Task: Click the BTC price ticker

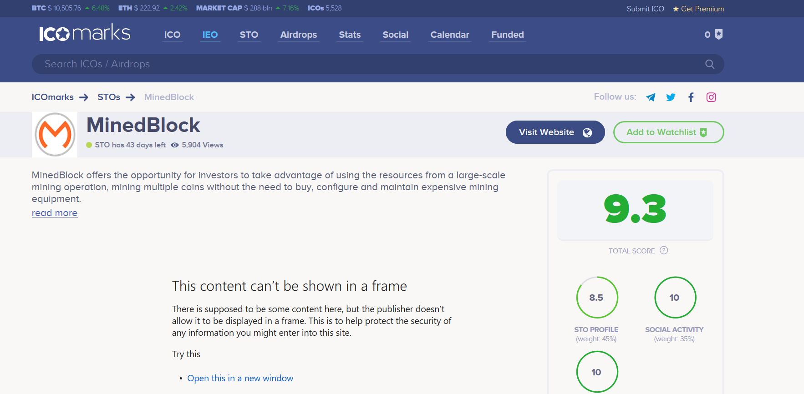Action: tap(71, 8)
